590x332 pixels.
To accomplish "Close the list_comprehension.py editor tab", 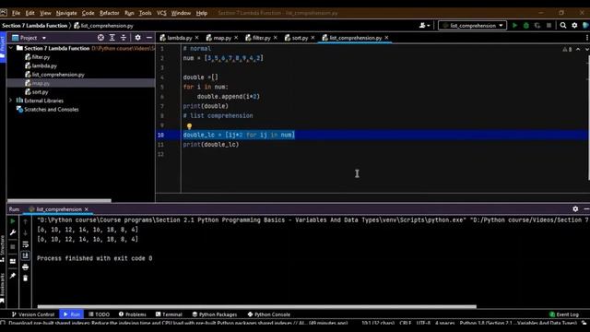I will click(386, 38).
